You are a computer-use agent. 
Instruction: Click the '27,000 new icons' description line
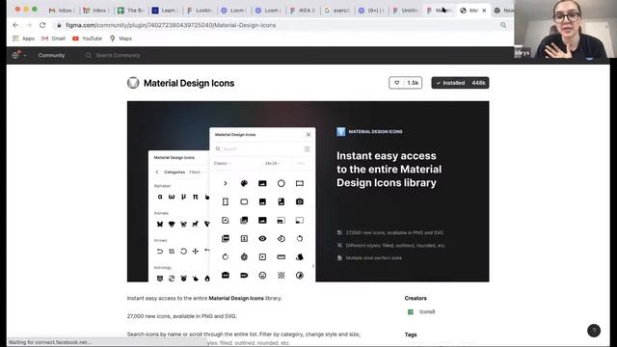[182, 316]
